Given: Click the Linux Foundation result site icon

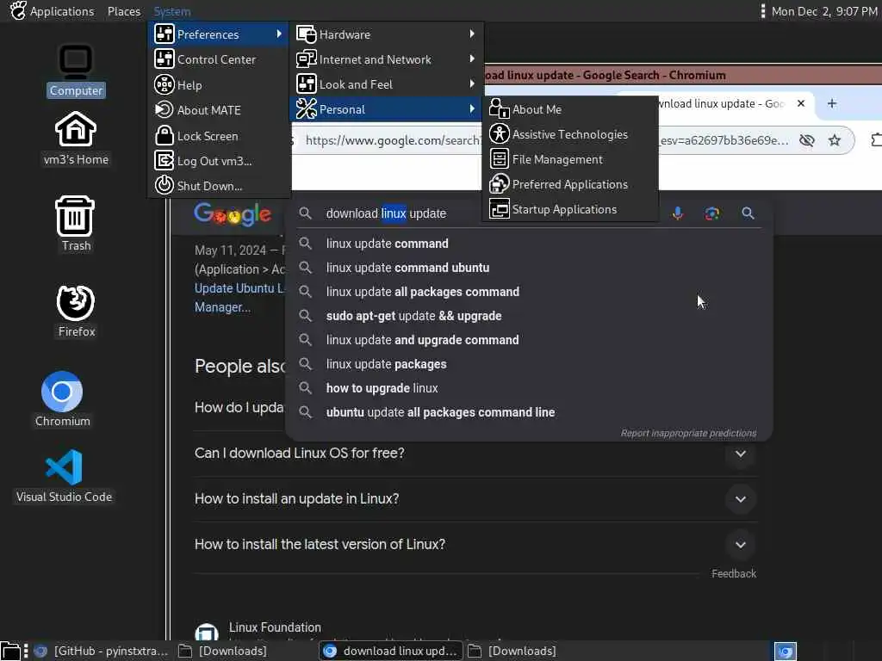Looking at the screenshot, I should point(207,633).
